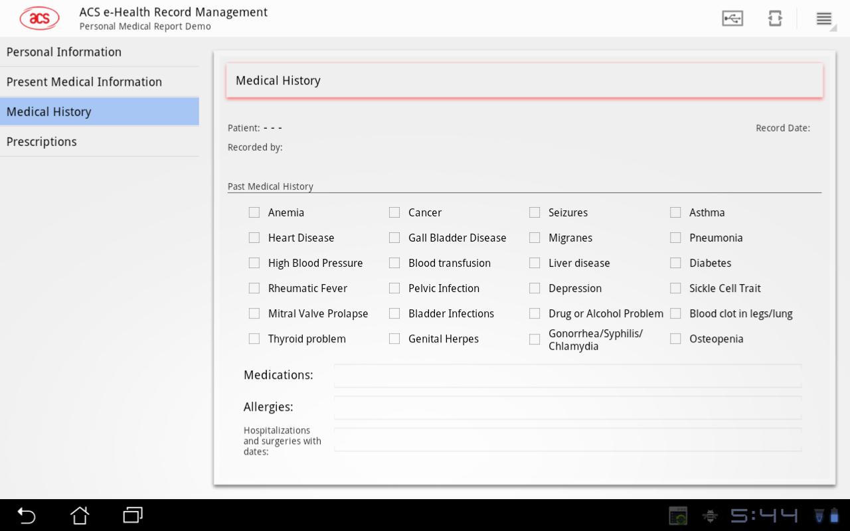Check the Anemia checkbox
The width and height of the screenshot is (850, 531).
click(x=254, y=212)
